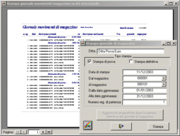This screenshot has width=180, height=136.
Task: Close the preview window Stampa giornale movimenti
Action: (x=176, y=3)
